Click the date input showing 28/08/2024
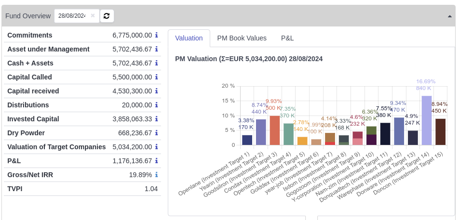 point(71,16)
